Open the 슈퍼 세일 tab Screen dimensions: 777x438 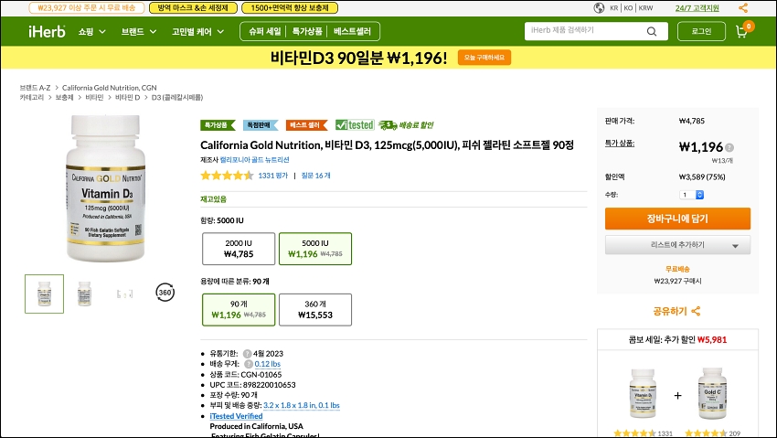(264, 31)
